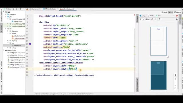The height and width of the screenshot is (103, 183).
Task: Click the design surface layers icon
Action: pos(140,16)
